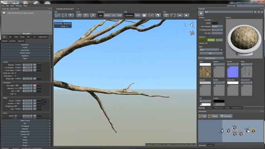Viewport: 265px width, 149px height.
Task: Collapse the Spine property group
Action: 26,58
